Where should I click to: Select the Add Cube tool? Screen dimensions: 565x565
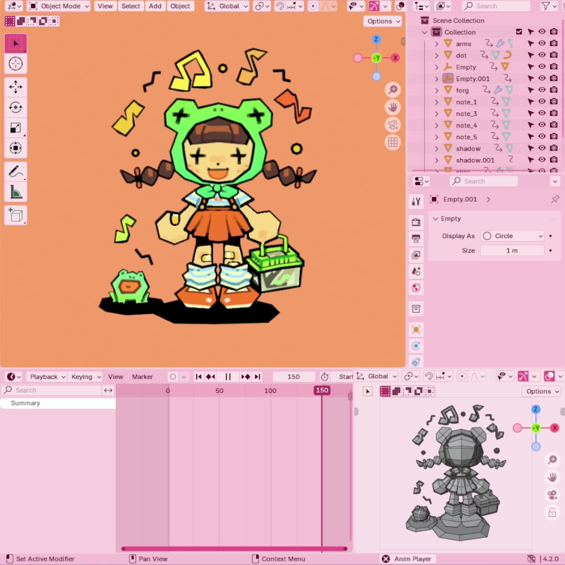(16, 215)
